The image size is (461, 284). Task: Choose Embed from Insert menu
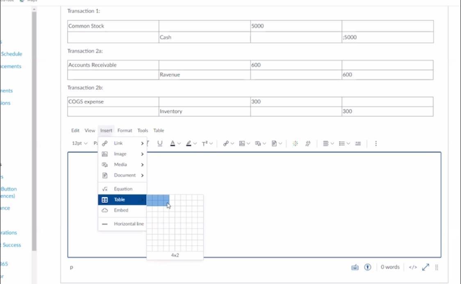(x=122, y=210)
